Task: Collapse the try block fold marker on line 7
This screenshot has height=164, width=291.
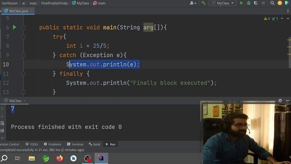Action: tap(23, 37)
